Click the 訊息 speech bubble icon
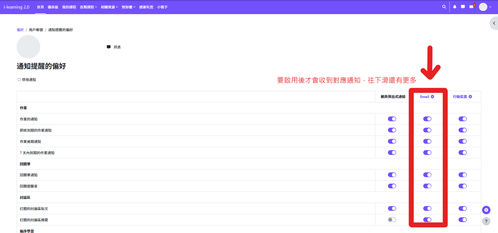The image size is (498, 233). coord(109,47)
